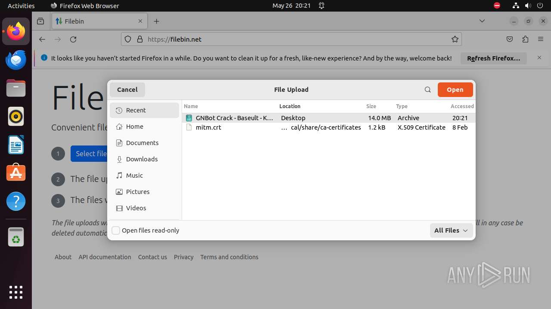This screenshot has height=309, width=551.
Task: Open the Contact us link
Action: point(152,257)
